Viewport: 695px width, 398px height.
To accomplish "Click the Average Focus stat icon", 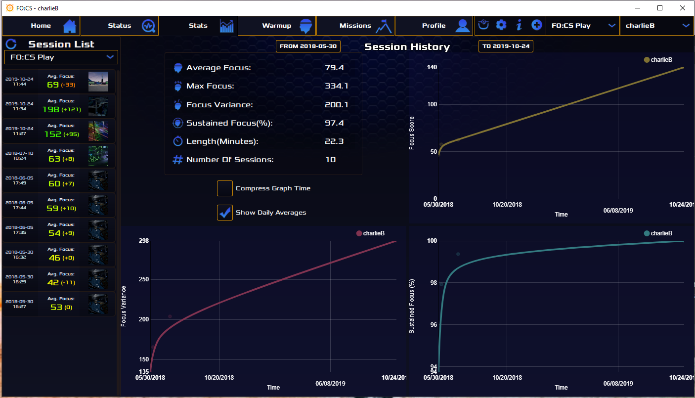I will pyautogui.click(x=178, y=68).
